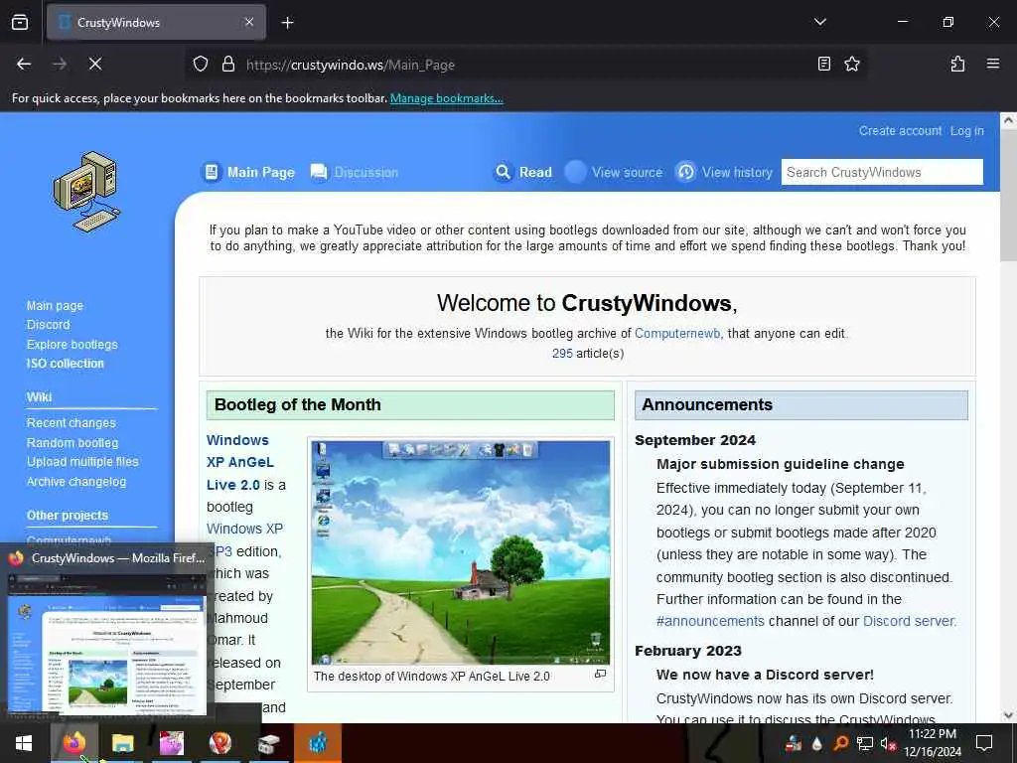The width and height of the screenshot is (1017, 763).
Task: Click the URL address bar
Action: click(x=525, y=65)
